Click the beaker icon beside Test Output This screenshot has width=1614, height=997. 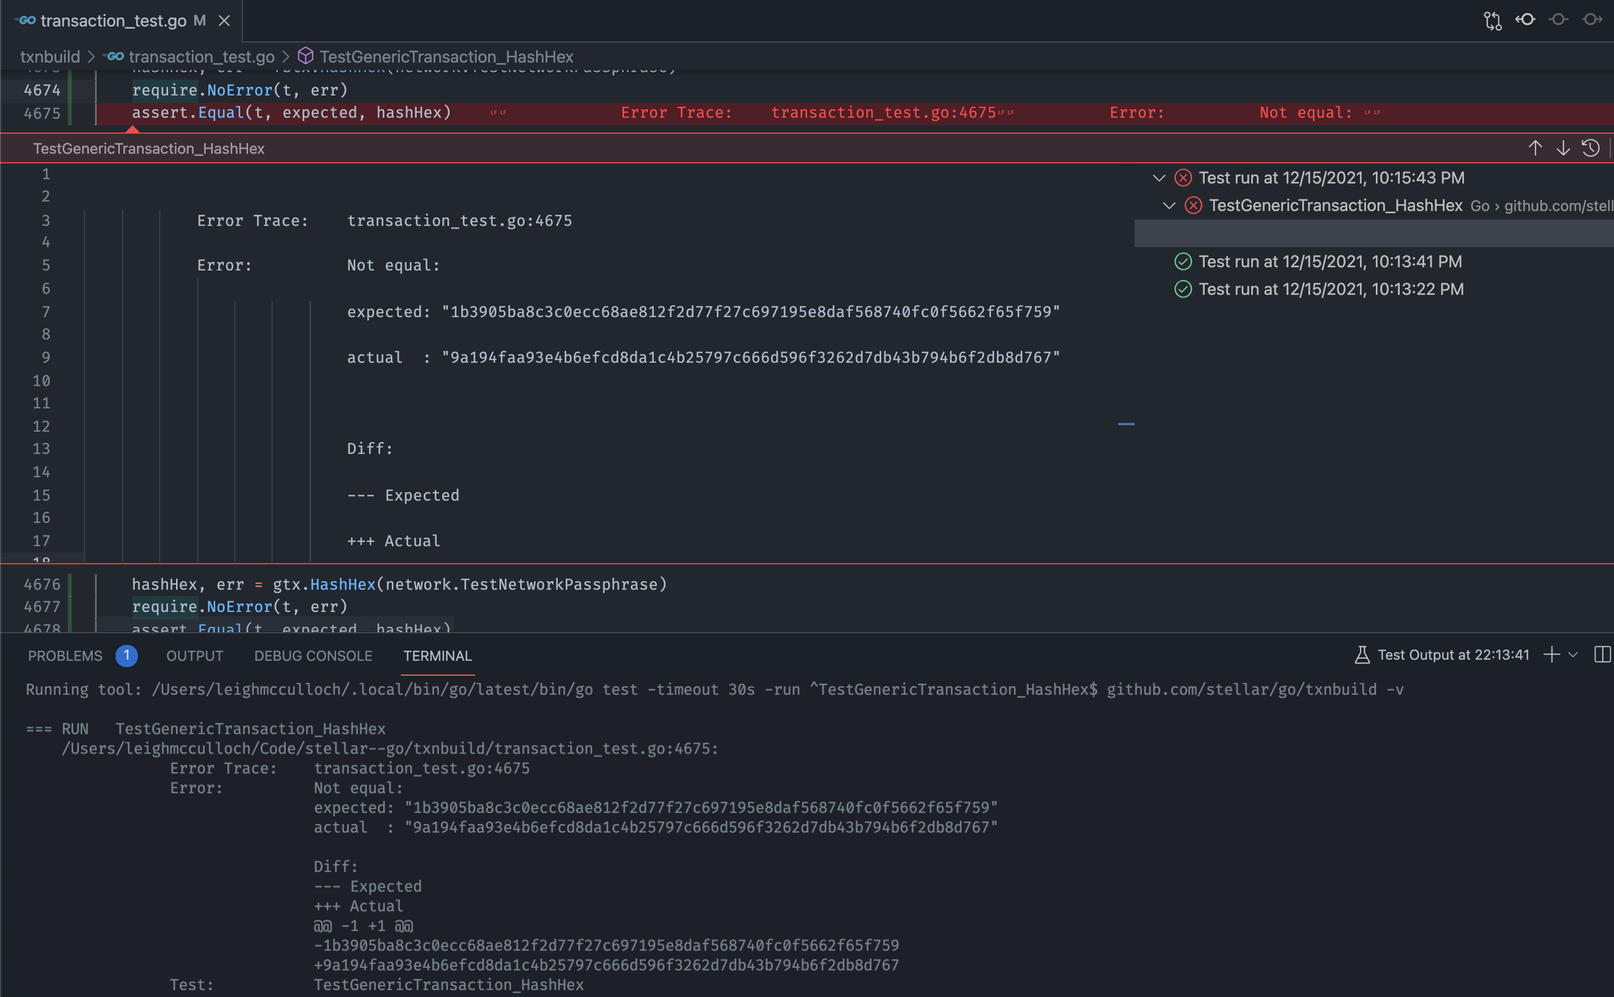click(x=1362, y=654)
